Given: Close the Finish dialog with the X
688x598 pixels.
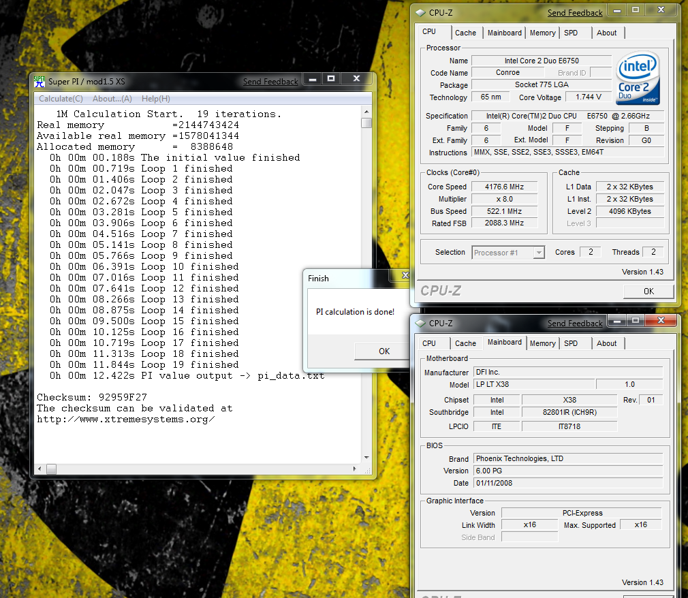Looking at the screenshot, I should pyautogui.click(x=405, y=275).
